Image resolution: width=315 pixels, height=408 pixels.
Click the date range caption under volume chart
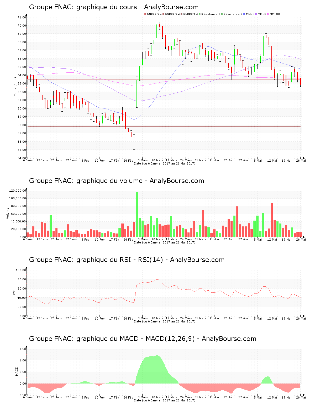pyautogui.click(x=165, y=242)
